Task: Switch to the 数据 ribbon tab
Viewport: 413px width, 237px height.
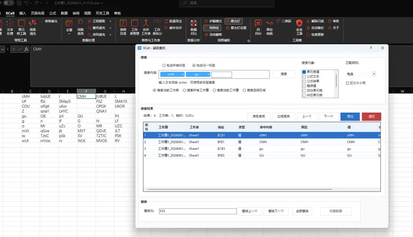Action: pos(64,13)
